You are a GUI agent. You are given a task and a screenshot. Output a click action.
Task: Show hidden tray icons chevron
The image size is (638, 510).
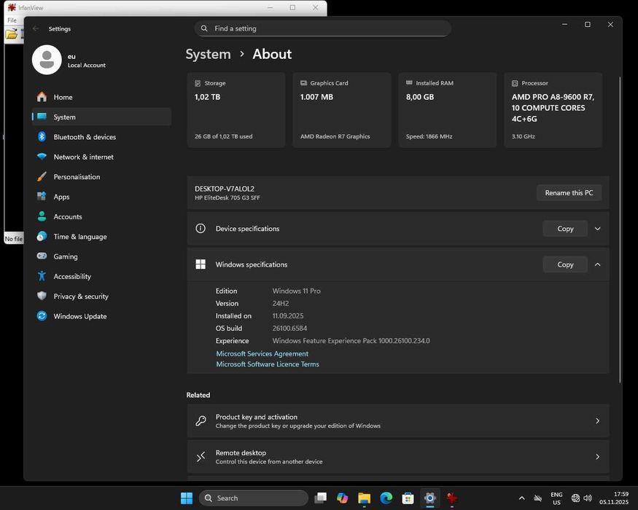coord(521,498)
